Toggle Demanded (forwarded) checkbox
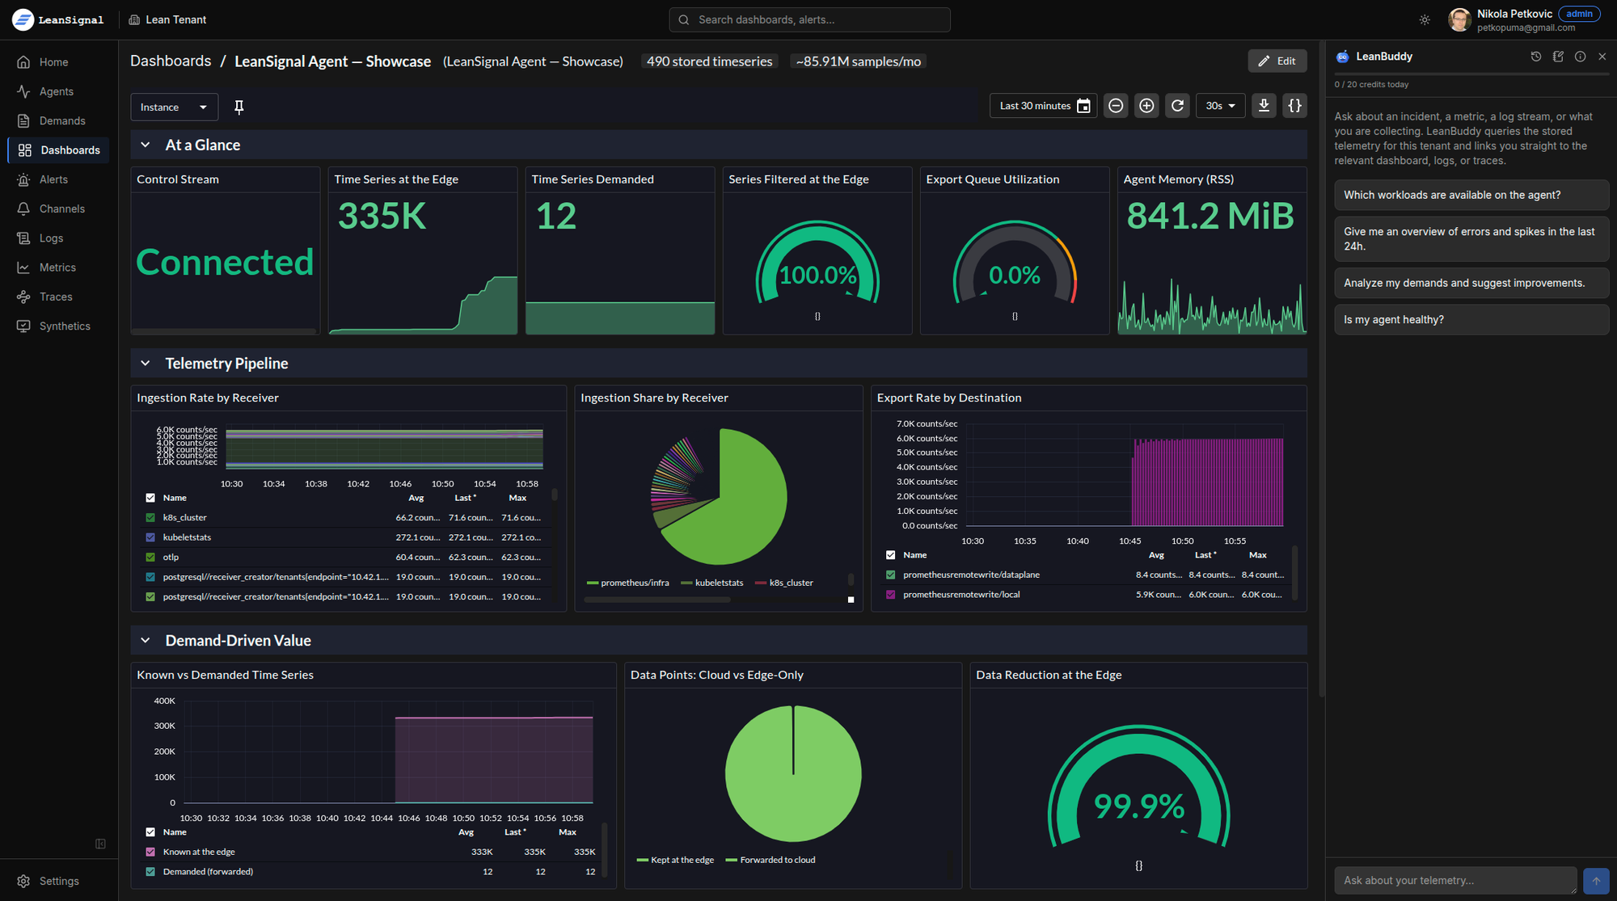 (150, 872)
